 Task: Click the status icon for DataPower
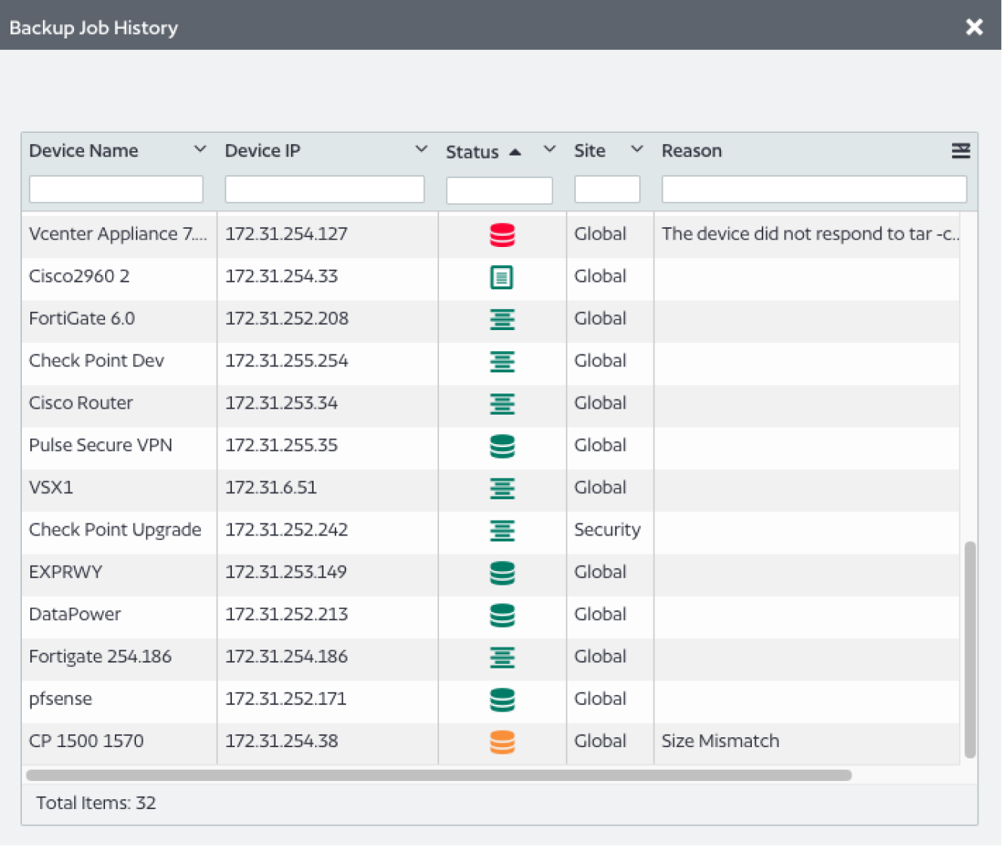pyautogui.click(x=502, y=616)
